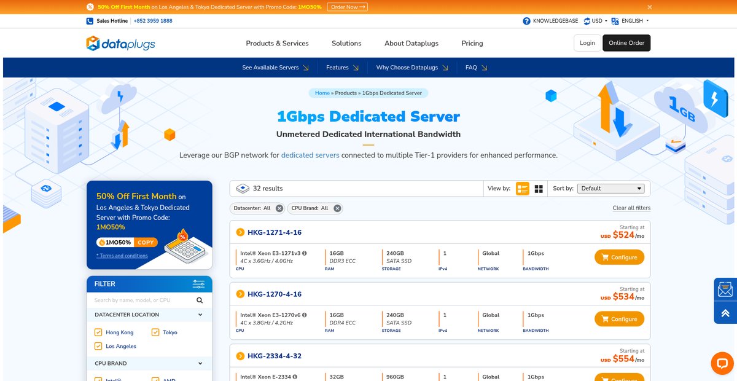Click the Login button
Image resolution: width=737 pixels, height=381 pixels.
[587, 43]
